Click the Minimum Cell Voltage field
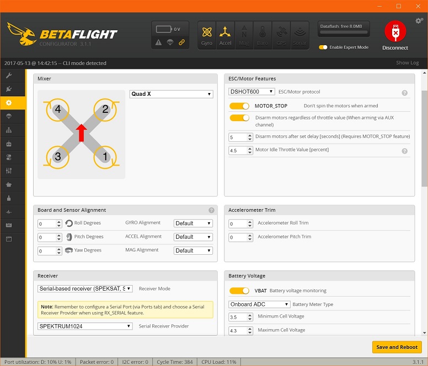This screenshot has width=428, height=366. point(240,317)
